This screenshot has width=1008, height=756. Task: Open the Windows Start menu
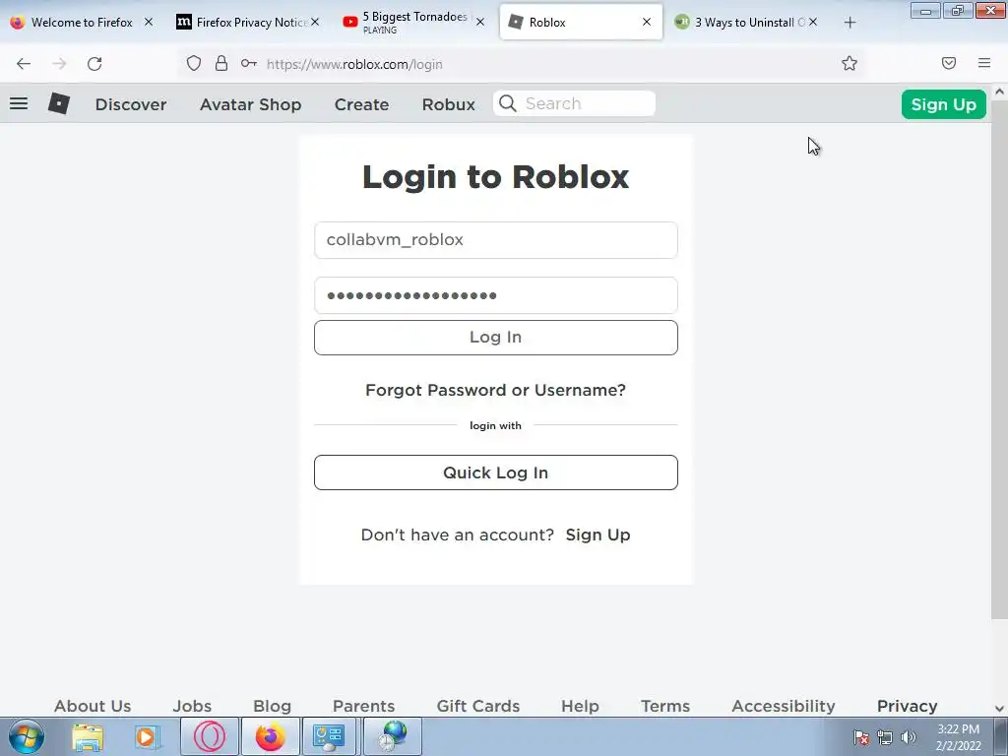pyautogui.click(x=27, y=736)
